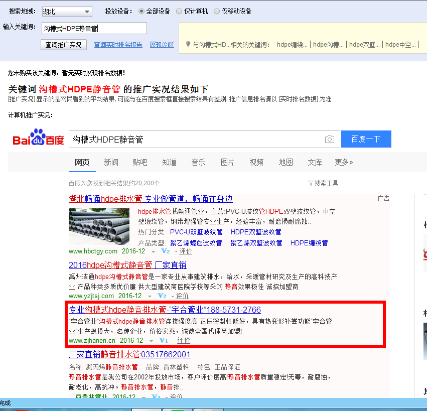427x411 pixels.
Task: Click the 查询推广实况 button
Action: pyautogui.click(x=64, y=45)
